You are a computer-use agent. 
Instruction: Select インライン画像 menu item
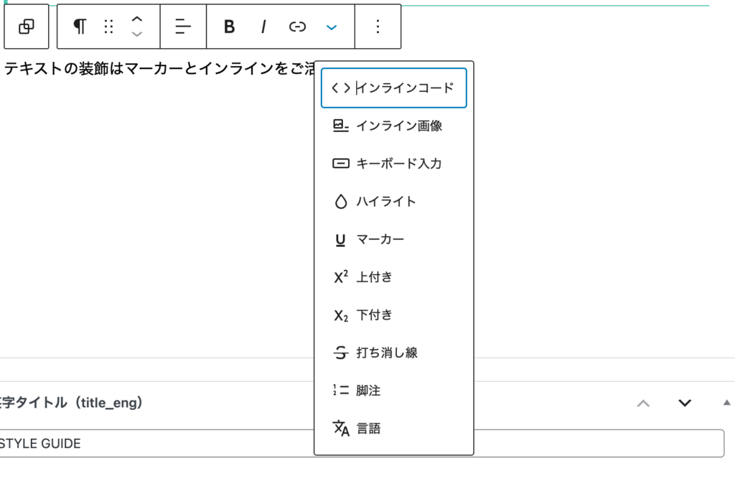[394, 126]
